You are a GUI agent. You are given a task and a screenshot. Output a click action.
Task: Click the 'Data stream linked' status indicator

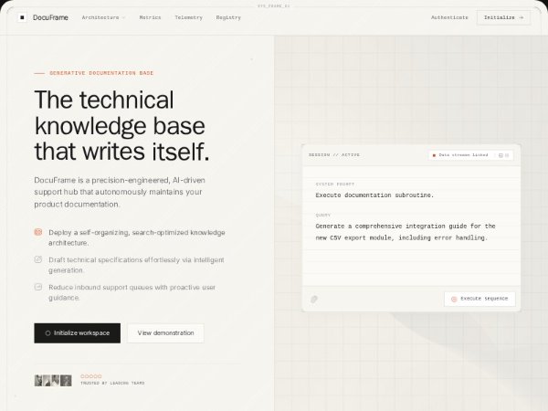pos(462,155)
